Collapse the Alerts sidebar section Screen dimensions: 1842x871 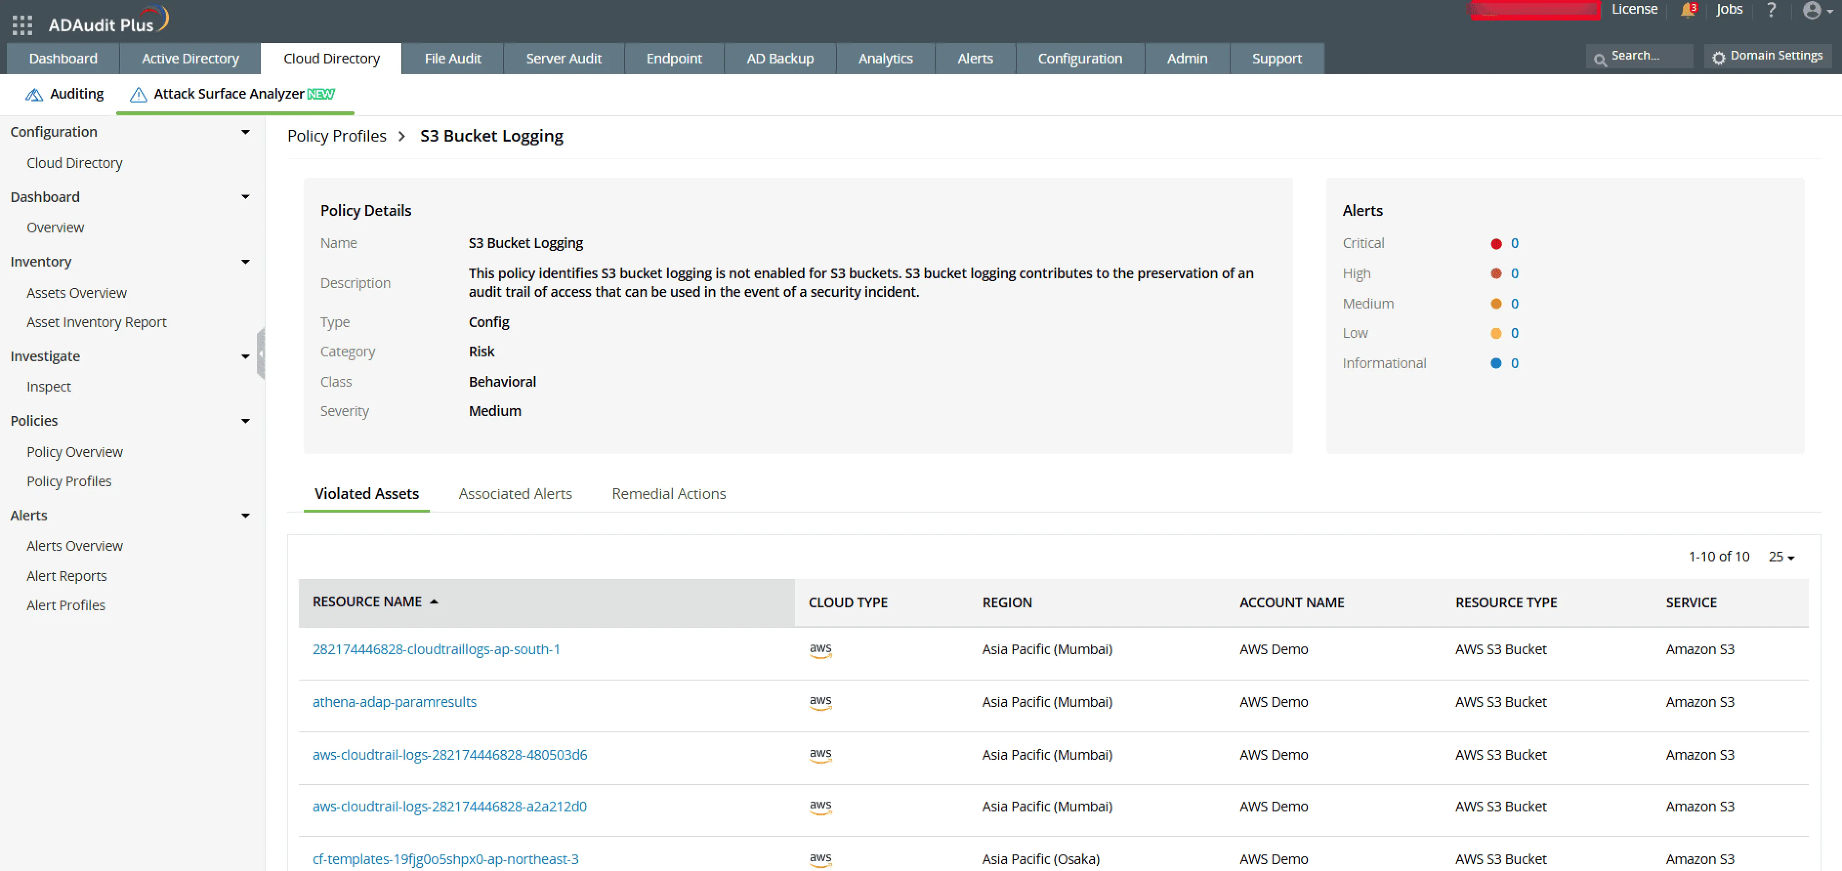245,516
